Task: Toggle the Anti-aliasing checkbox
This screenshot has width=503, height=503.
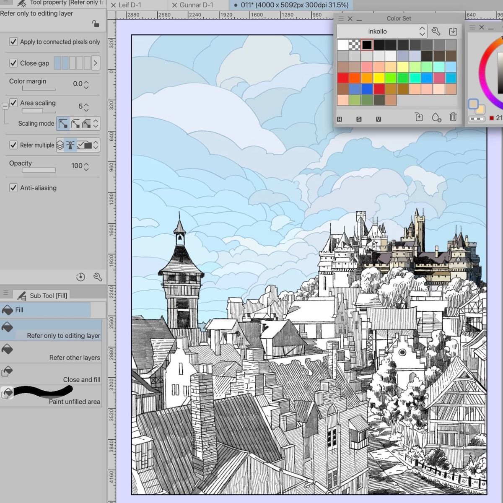Action: 13,187
